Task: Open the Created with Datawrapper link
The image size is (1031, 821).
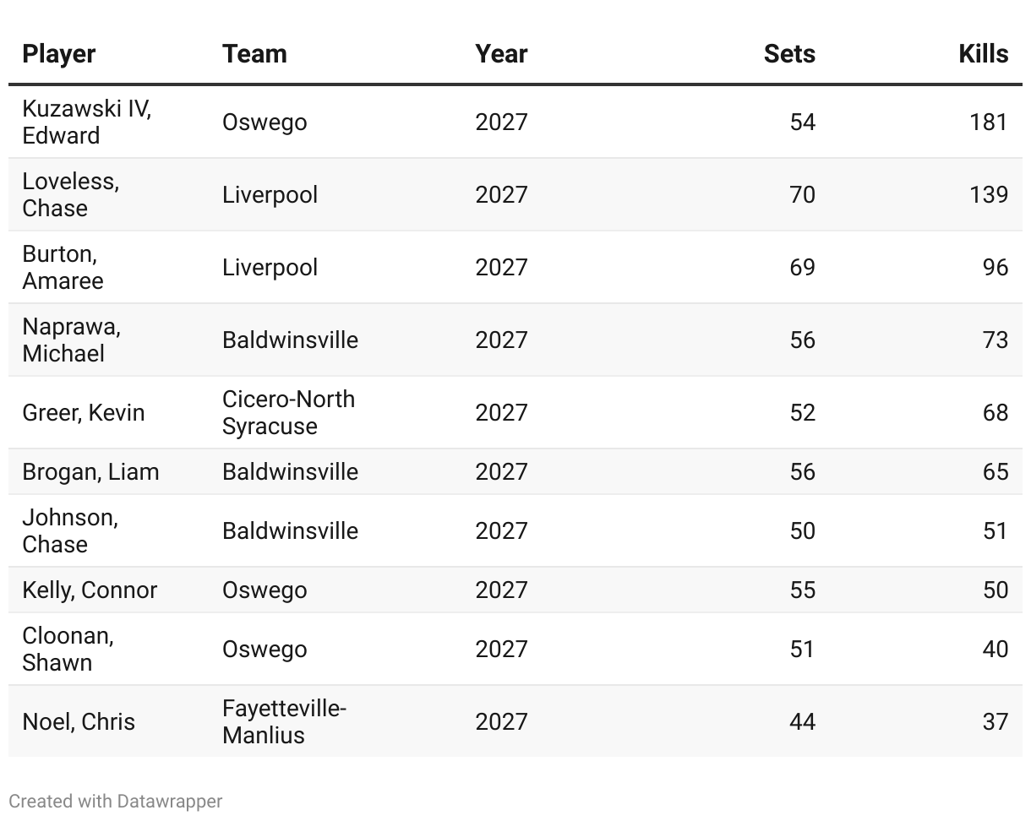Action: (116, 801)
